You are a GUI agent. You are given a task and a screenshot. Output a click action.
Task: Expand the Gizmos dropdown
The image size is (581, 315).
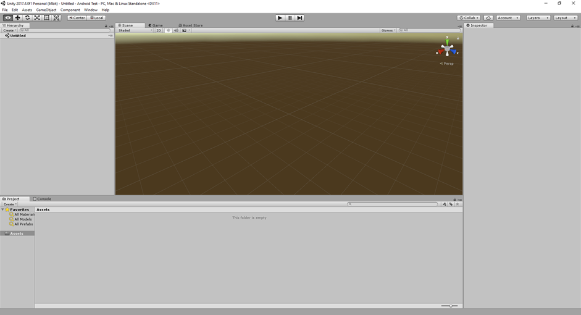point(389,30)
